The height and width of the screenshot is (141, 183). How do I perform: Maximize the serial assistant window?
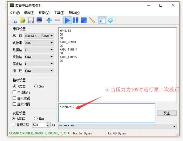161,5
